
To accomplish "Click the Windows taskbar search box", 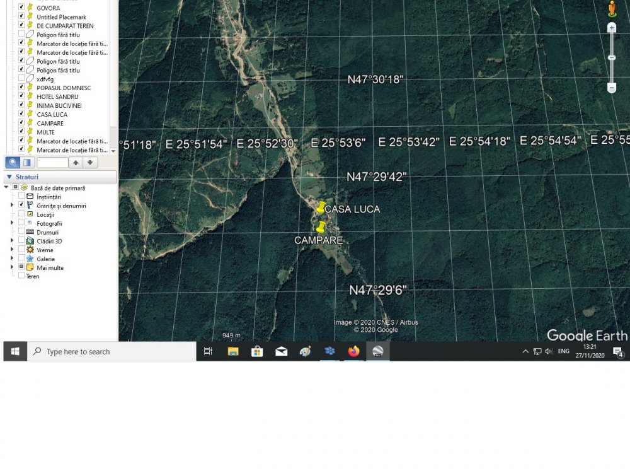I will 112,351.
